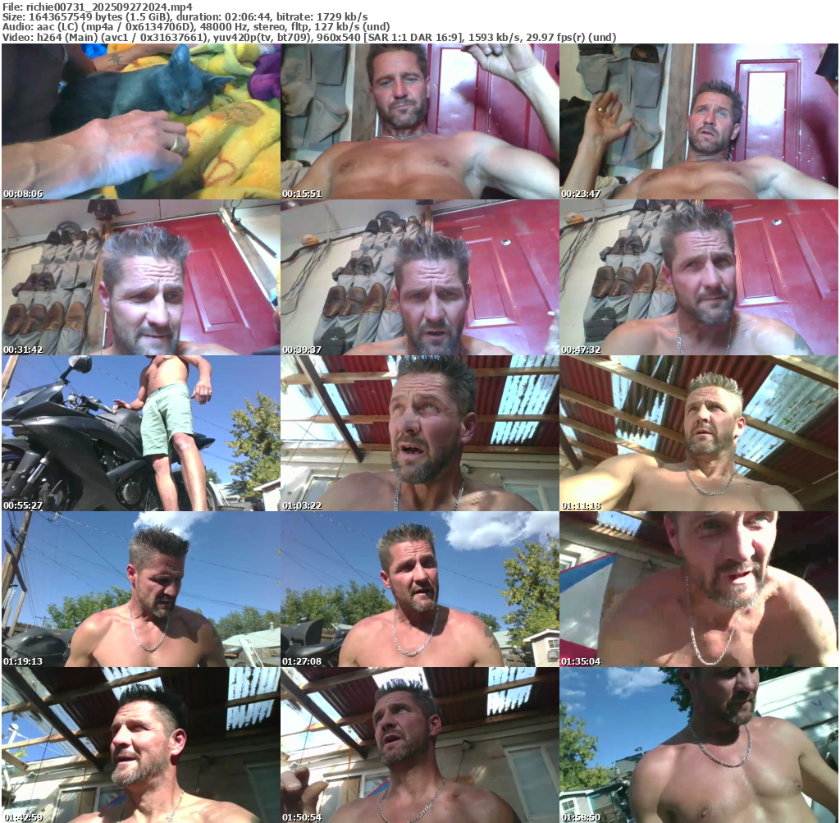
Task: Select the thumbnail timestamped 00:39:37
Action: (x=419, y=277)
